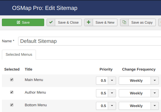Screen dimensions: 161x112
Task: Click the Bottom Menu title text
Action: tap(36, 105)
